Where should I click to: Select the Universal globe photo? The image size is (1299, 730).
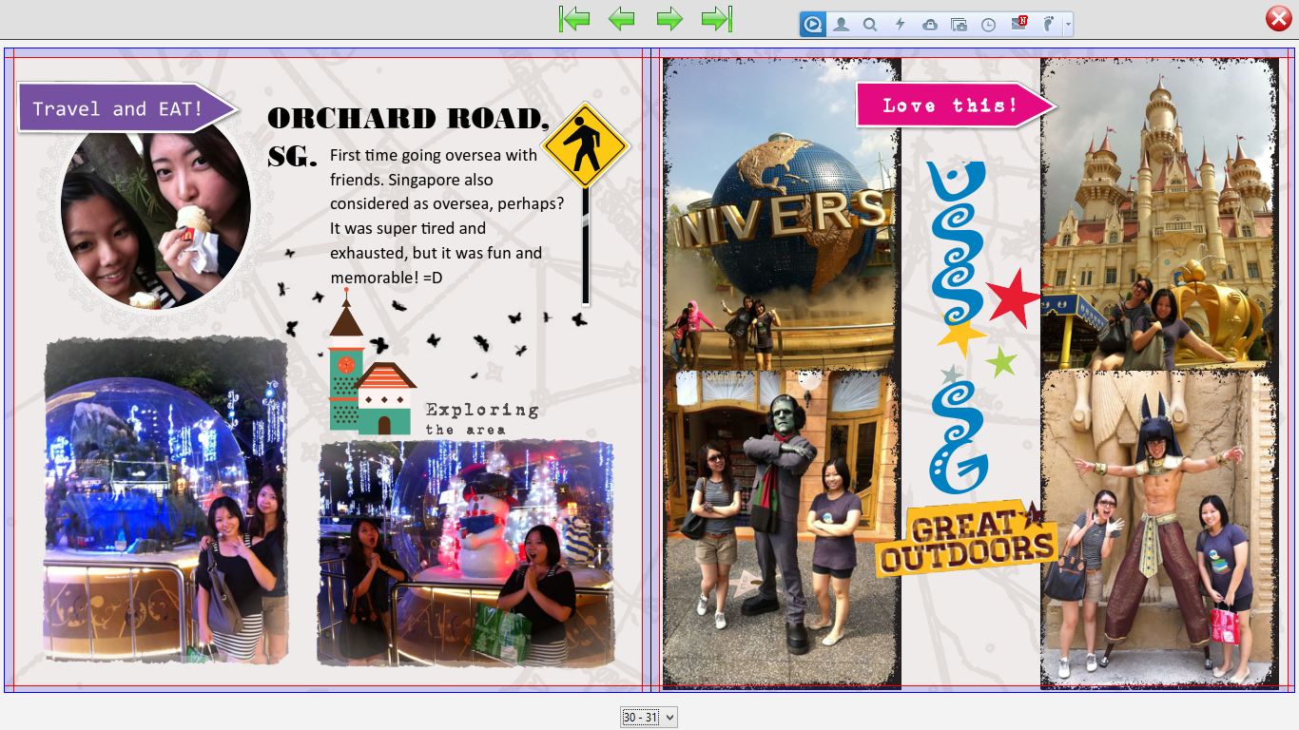[782, 214]
